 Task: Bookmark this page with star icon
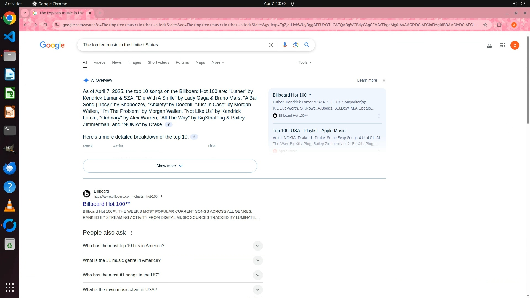(485, 25)
